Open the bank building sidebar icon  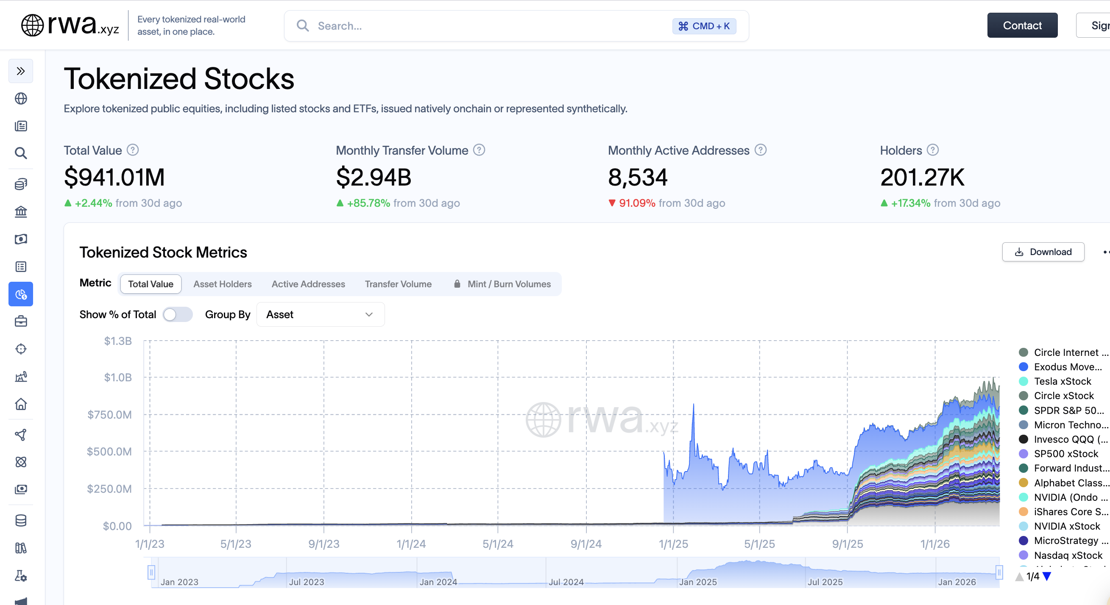21,211
